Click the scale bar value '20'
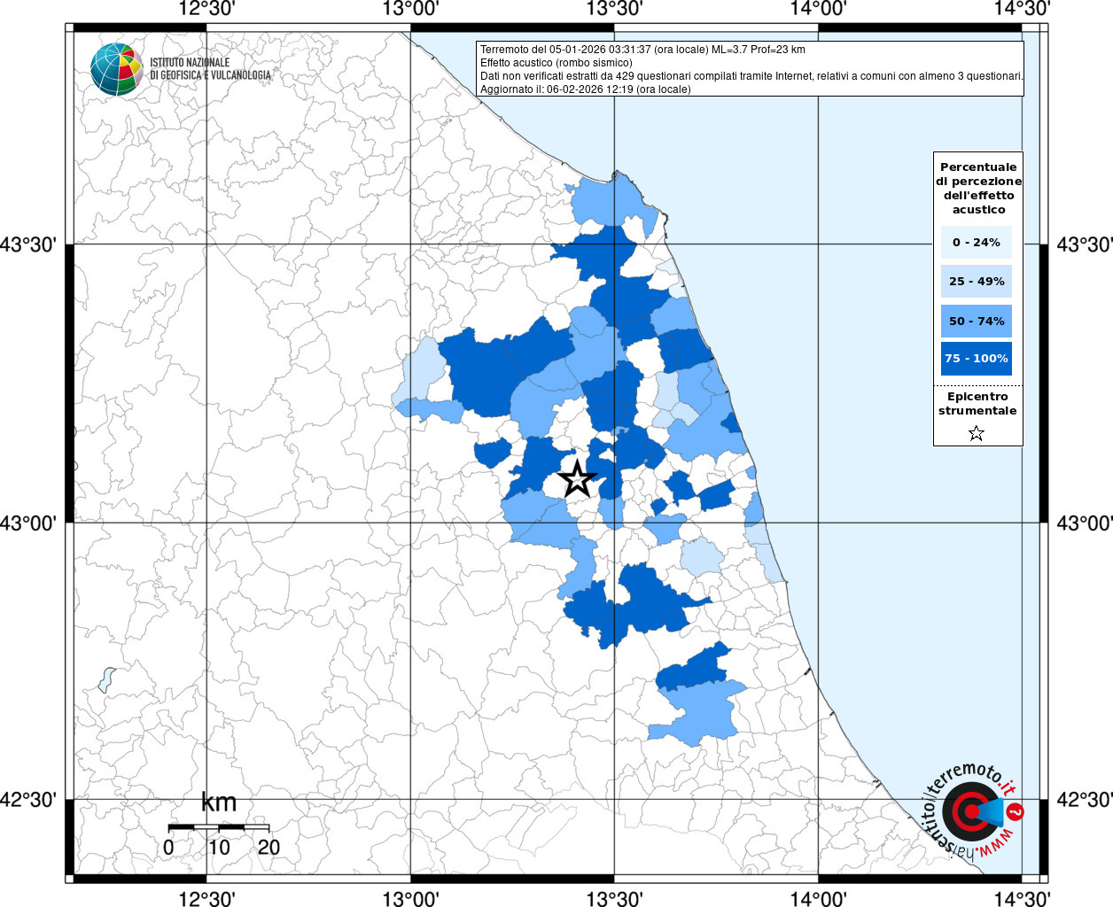The height and width of the screenshot is (907, 1113). [x=269, y=847]
